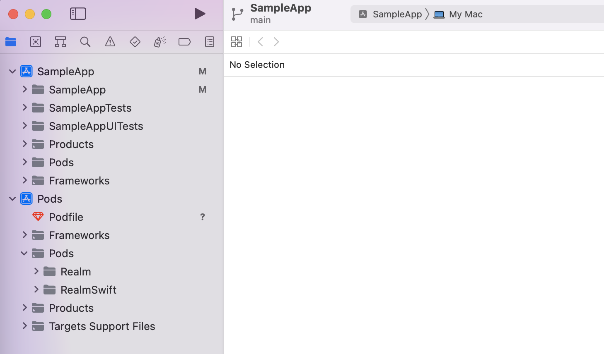Show the Project navigator folder tab

pyautogui.click(x=11, y=42)
